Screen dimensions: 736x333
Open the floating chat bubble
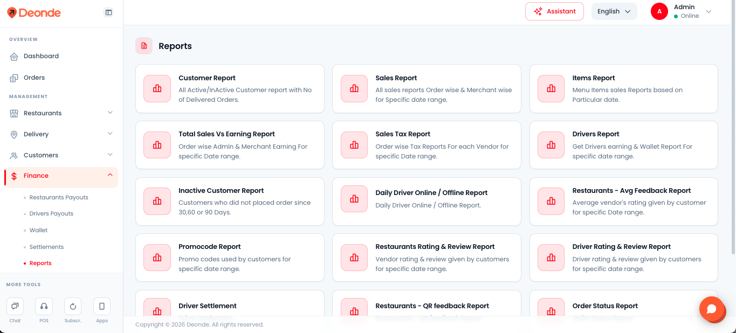(x=711, y=309)
